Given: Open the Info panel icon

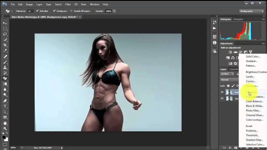Looking at the screenshot, I should point(215,42).
